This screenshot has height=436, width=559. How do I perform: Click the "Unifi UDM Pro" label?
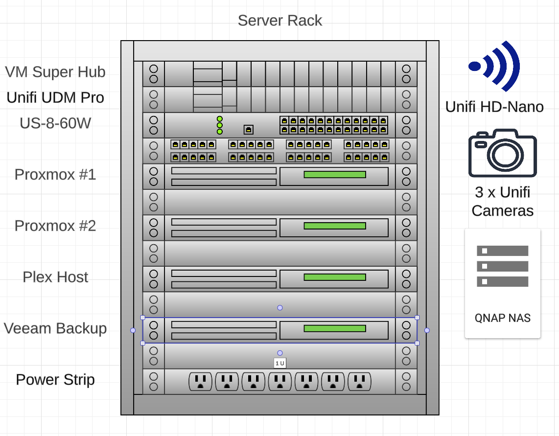click(x=55, y=98)
